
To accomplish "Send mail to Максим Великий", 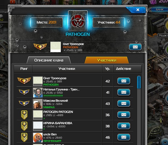I will [124, 104].
